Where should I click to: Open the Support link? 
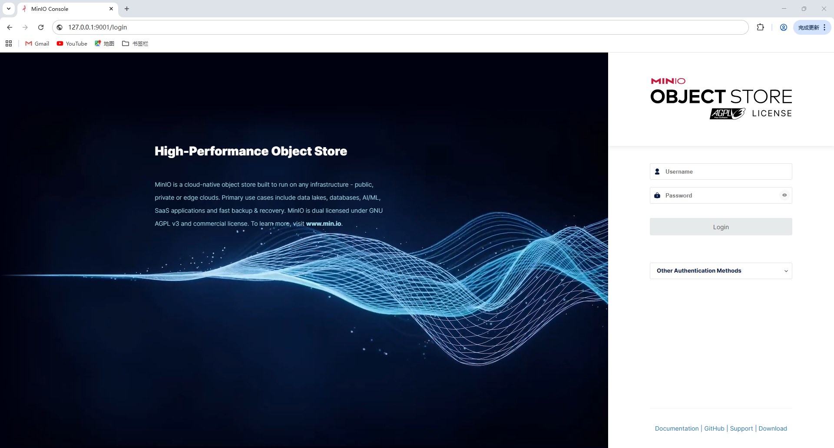pyautogui.click(x=741, y=428)
